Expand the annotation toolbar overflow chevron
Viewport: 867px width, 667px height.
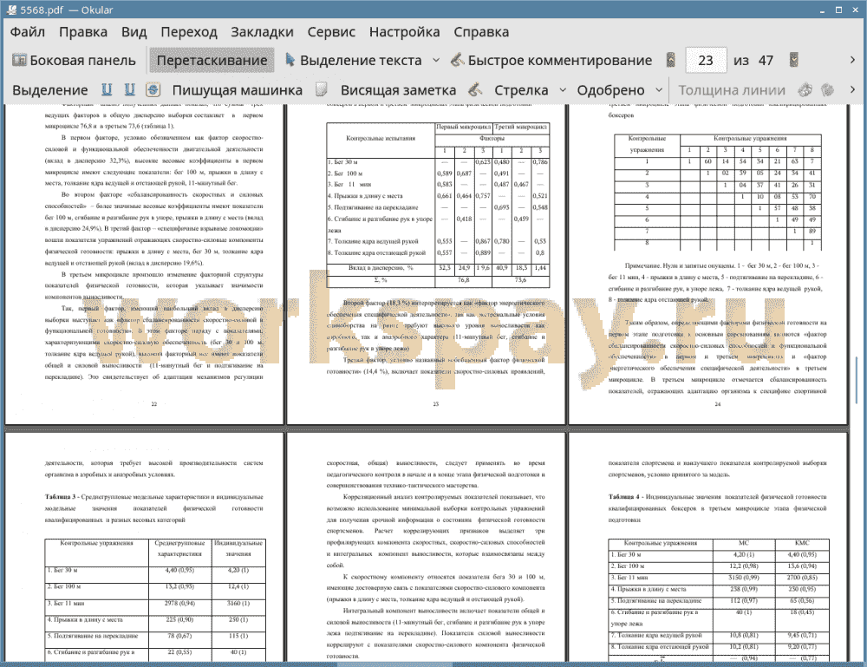852,89
